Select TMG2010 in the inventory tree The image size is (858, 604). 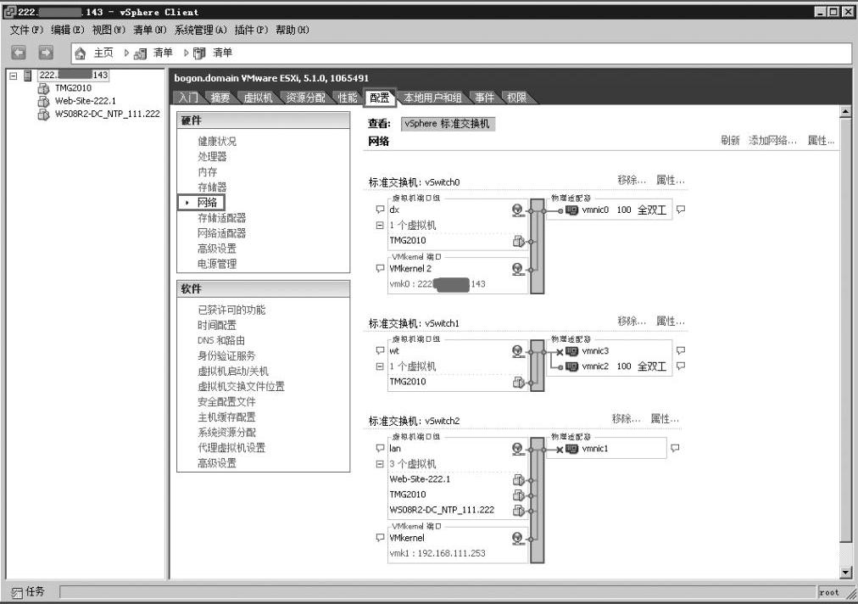[73, 88]
